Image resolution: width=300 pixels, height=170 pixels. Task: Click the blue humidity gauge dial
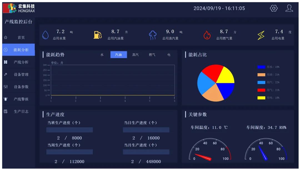(266, 149)
